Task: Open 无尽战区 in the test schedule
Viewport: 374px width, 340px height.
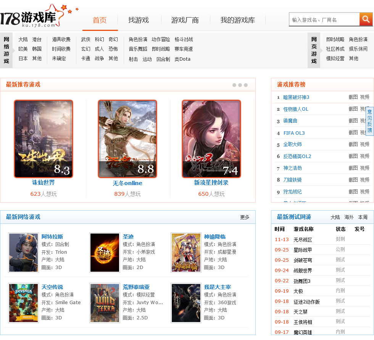Action: coord(303,240)
